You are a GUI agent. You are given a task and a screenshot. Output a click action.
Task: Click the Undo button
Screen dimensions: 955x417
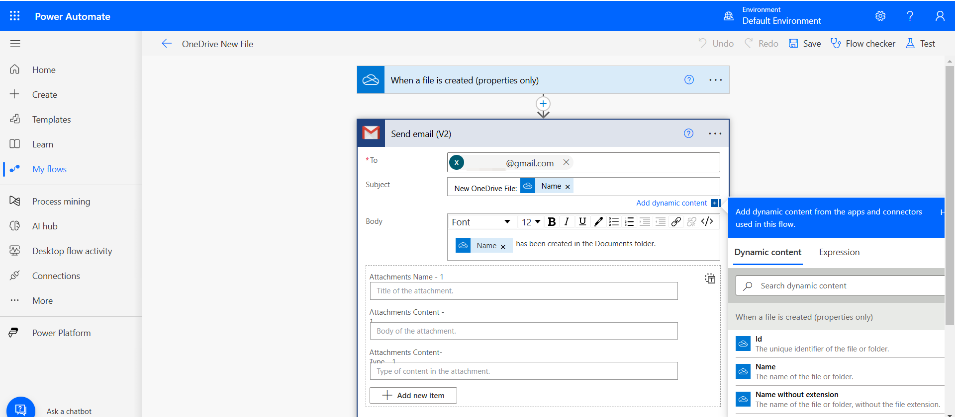coord(716,44)
